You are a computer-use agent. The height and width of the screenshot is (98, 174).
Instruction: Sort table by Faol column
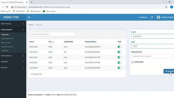point(119,42)
